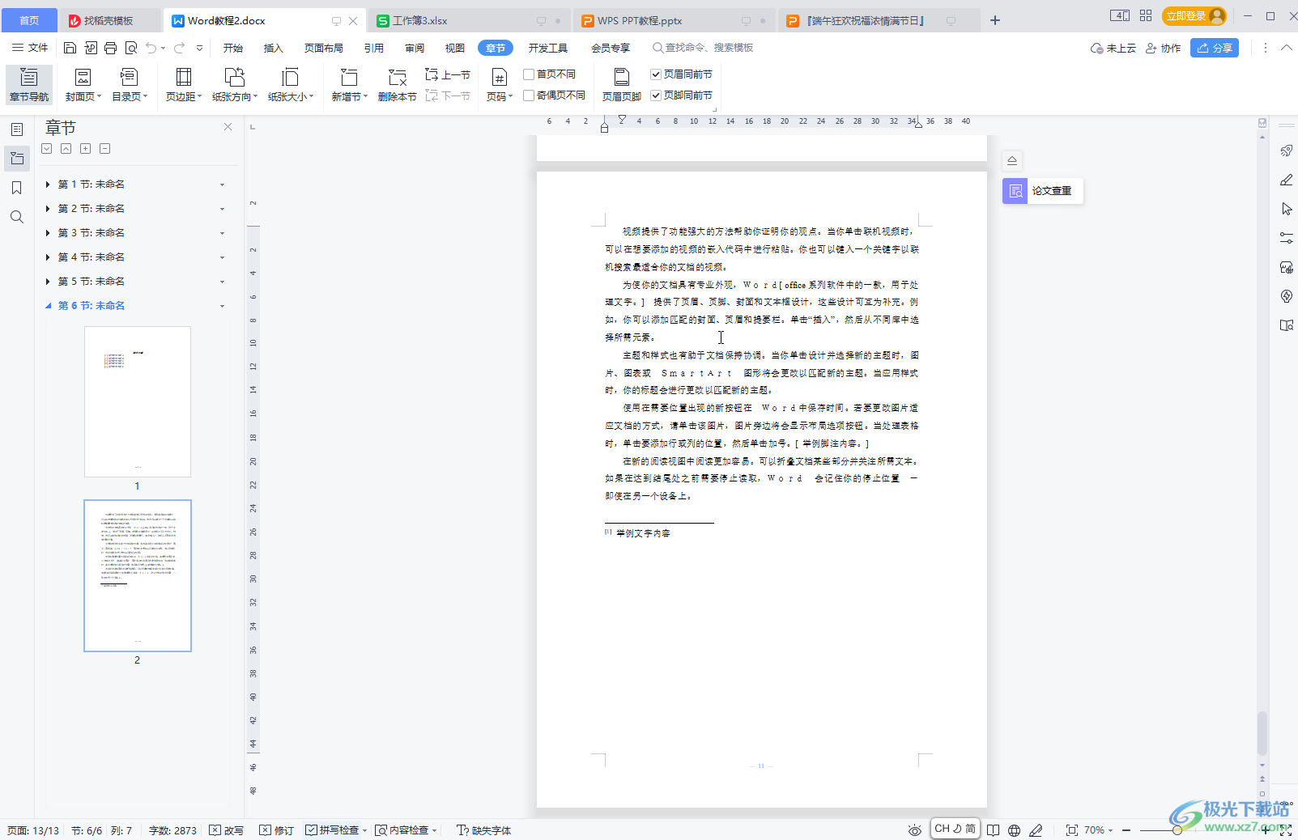The width and height of the screenshot is (1298, 840).
Task: Close the 章节 panel
Action: (228, 127)
